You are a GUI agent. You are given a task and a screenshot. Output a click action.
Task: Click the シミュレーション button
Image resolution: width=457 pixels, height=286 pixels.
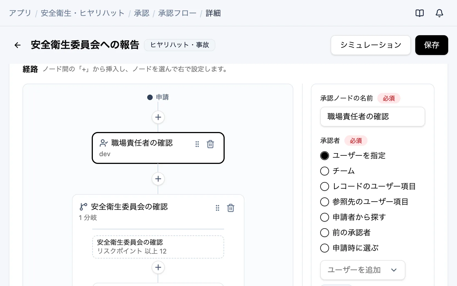(371, 45)
